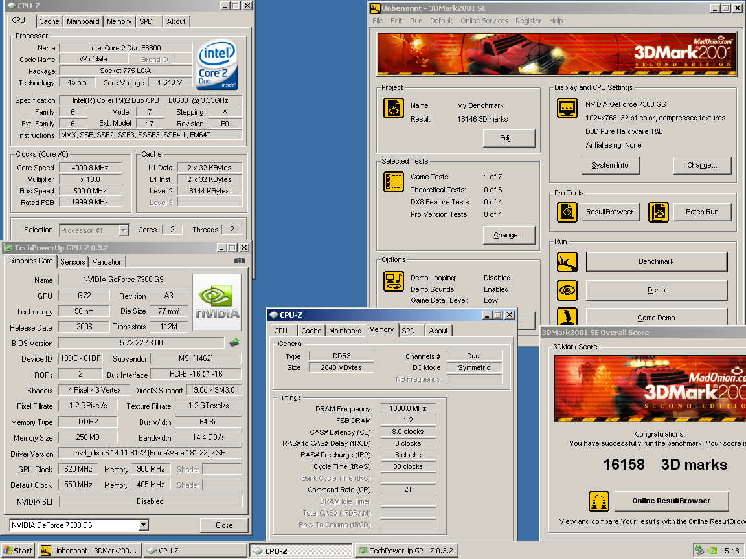Viewport: 746px width, 559px height.
Task: Switch to Mainboard tab in top CPU-Z
Action: [84, 21]
